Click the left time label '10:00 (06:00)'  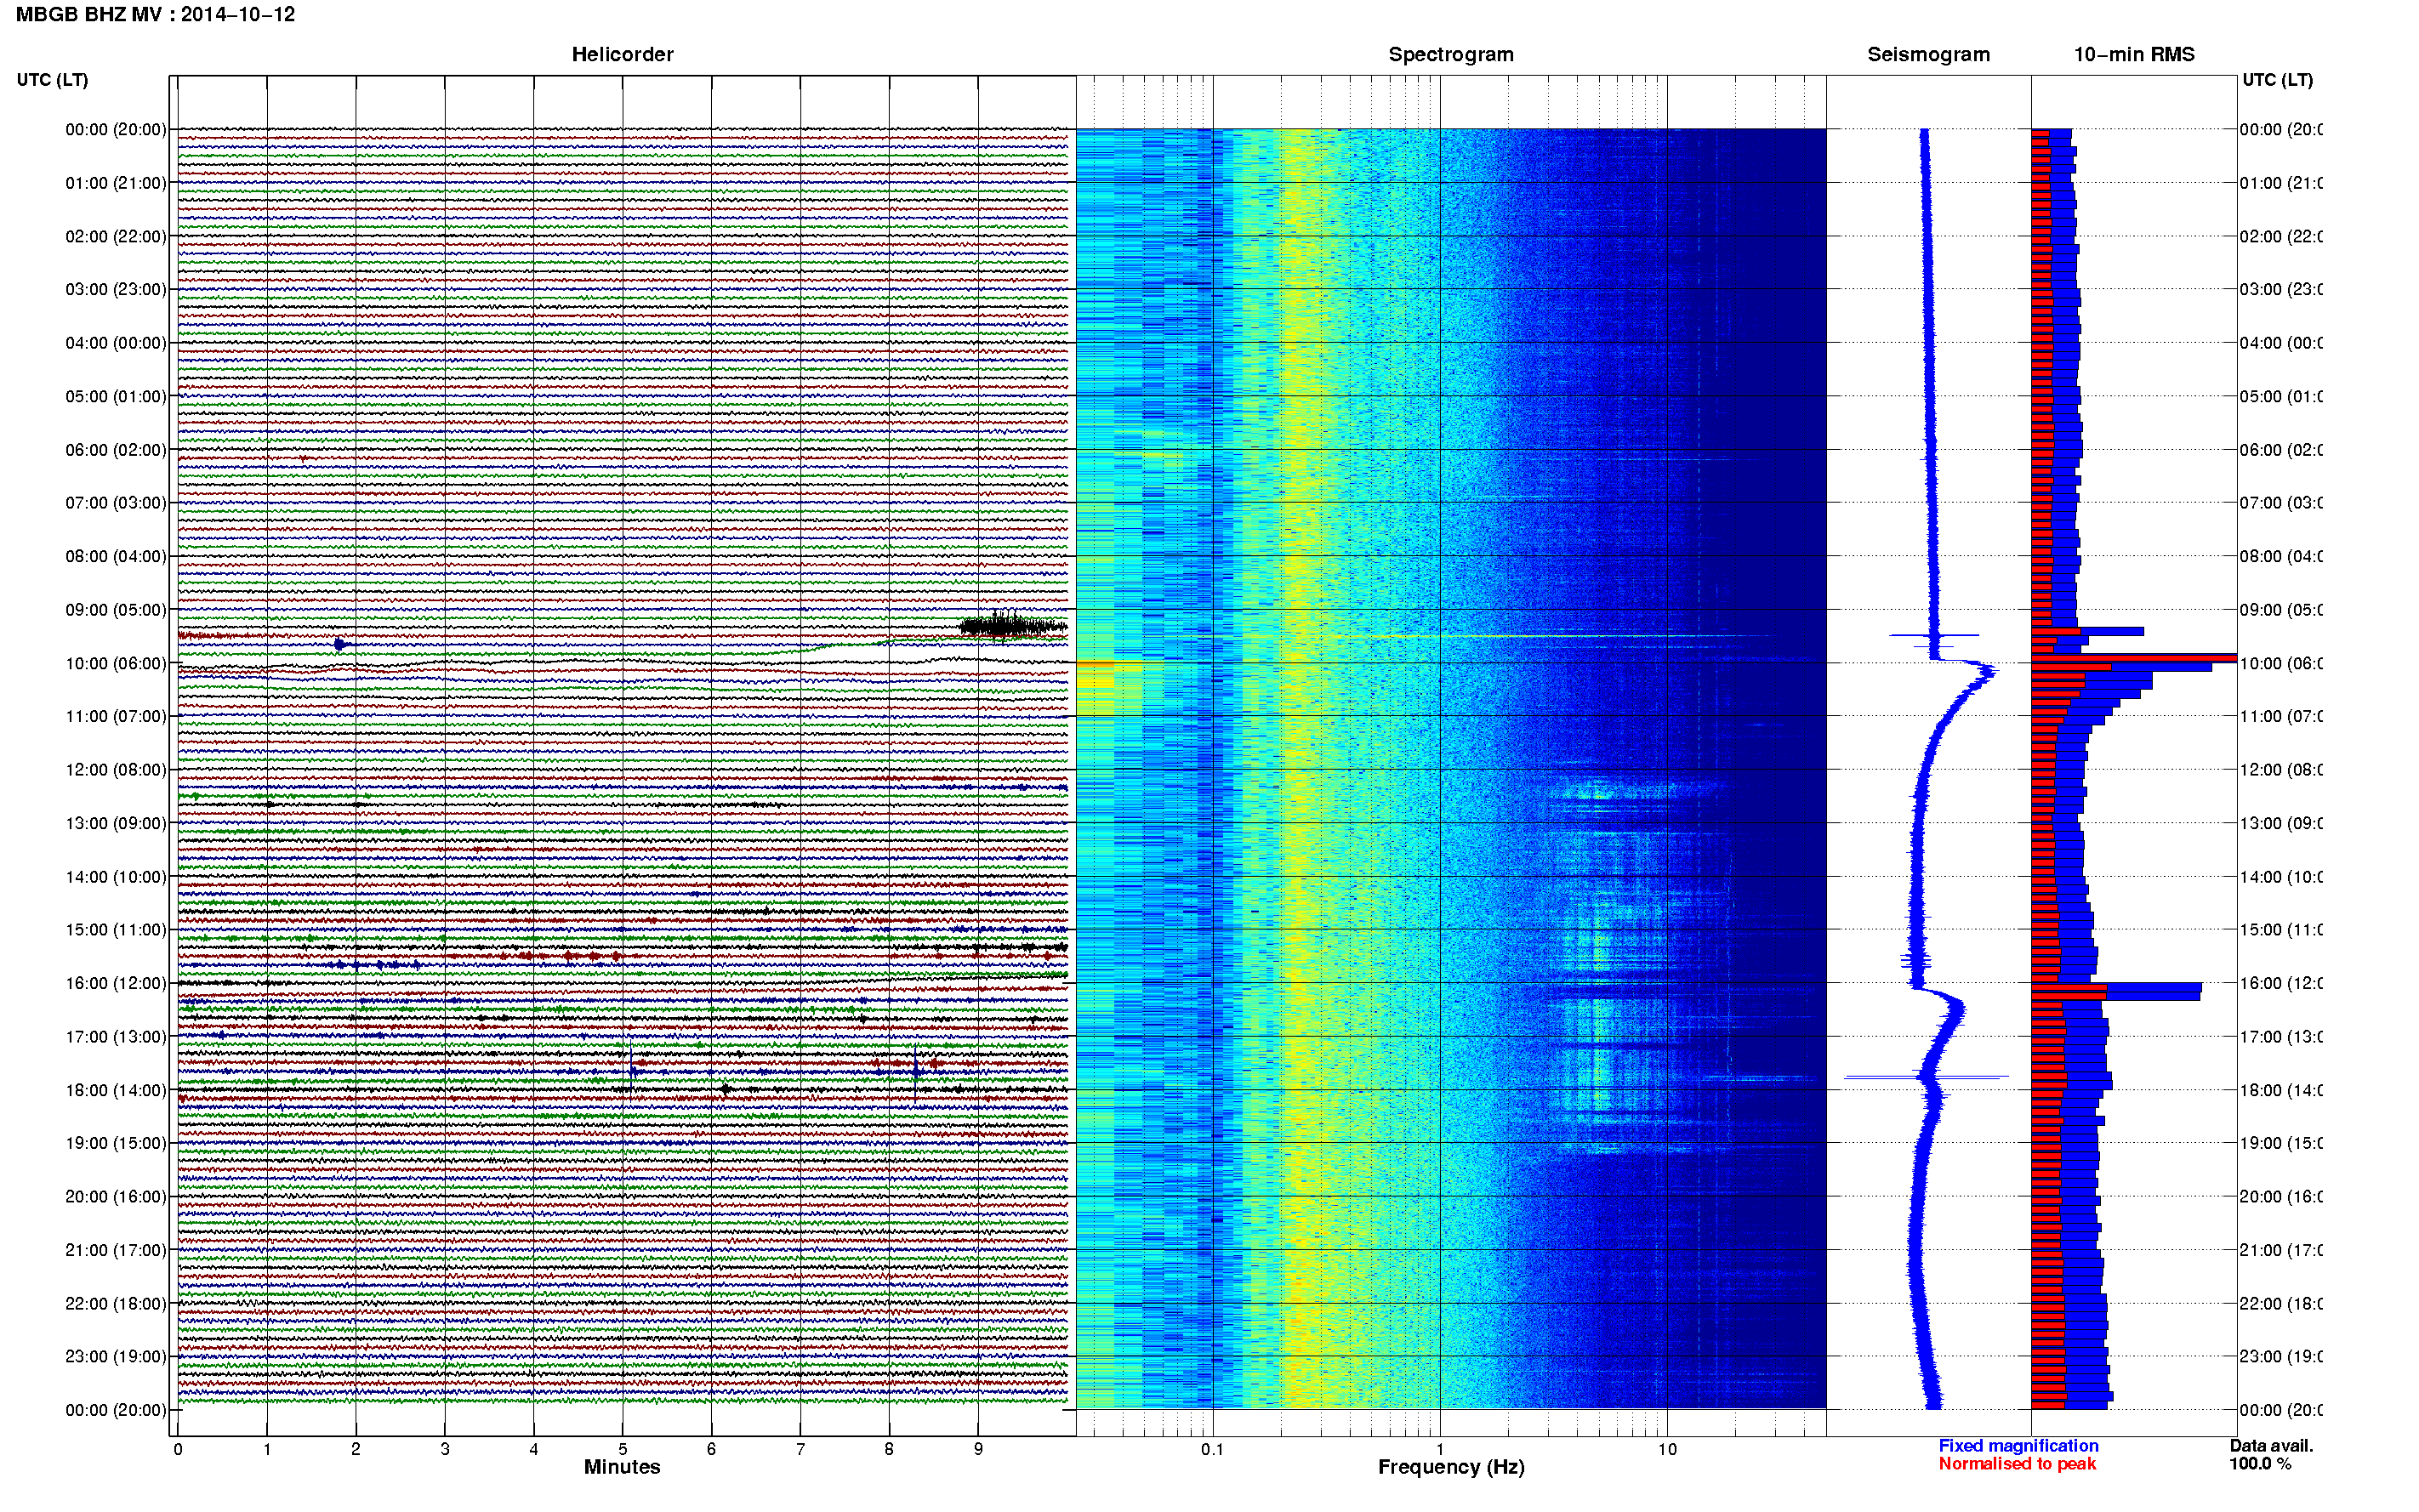coord(116,664)
